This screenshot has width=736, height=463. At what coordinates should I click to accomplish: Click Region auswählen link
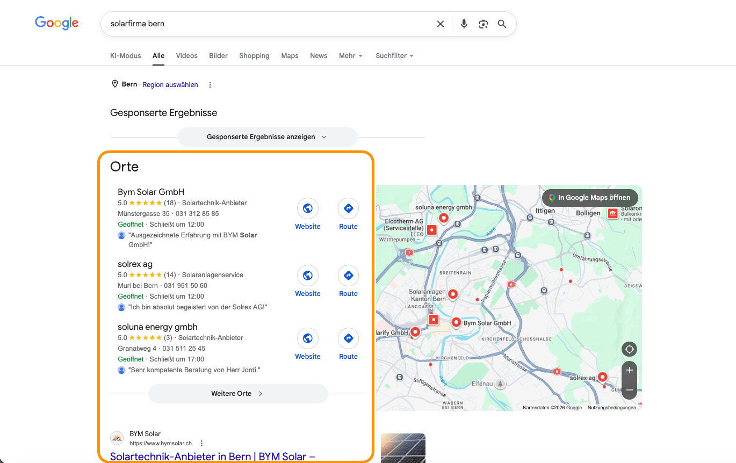point(170,85)
